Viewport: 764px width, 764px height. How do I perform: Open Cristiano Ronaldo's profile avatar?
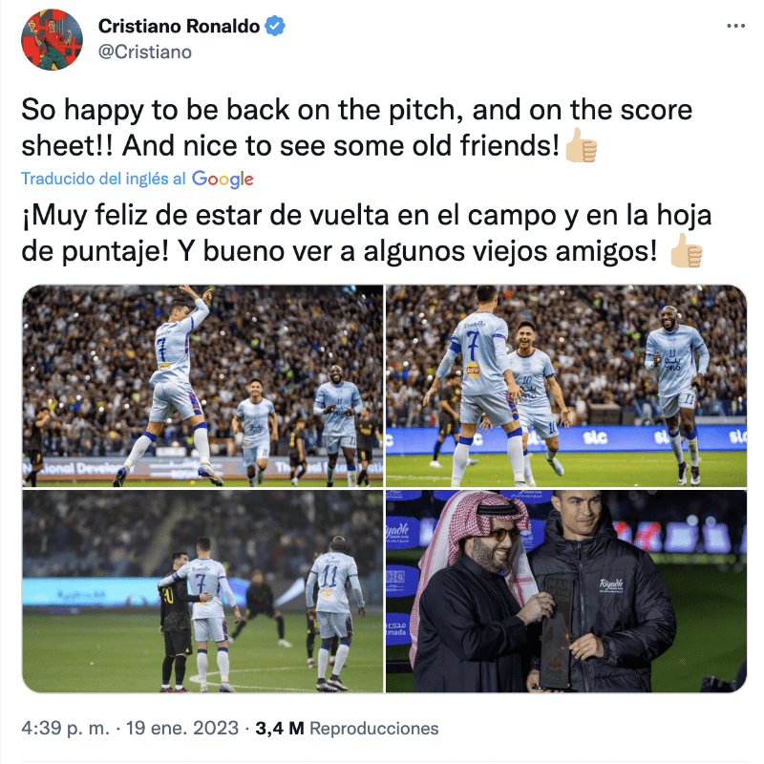(52, 39)
